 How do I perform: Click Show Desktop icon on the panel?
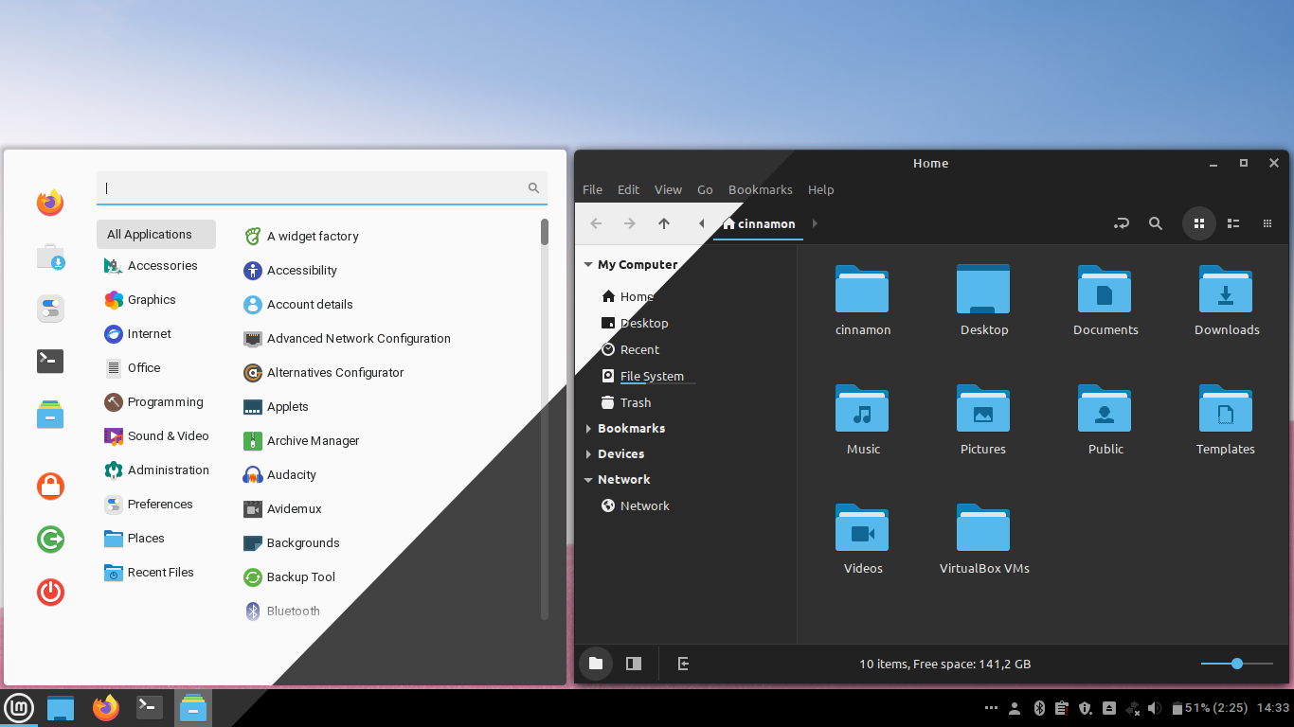pyautogui.click(x=61, y=708)
